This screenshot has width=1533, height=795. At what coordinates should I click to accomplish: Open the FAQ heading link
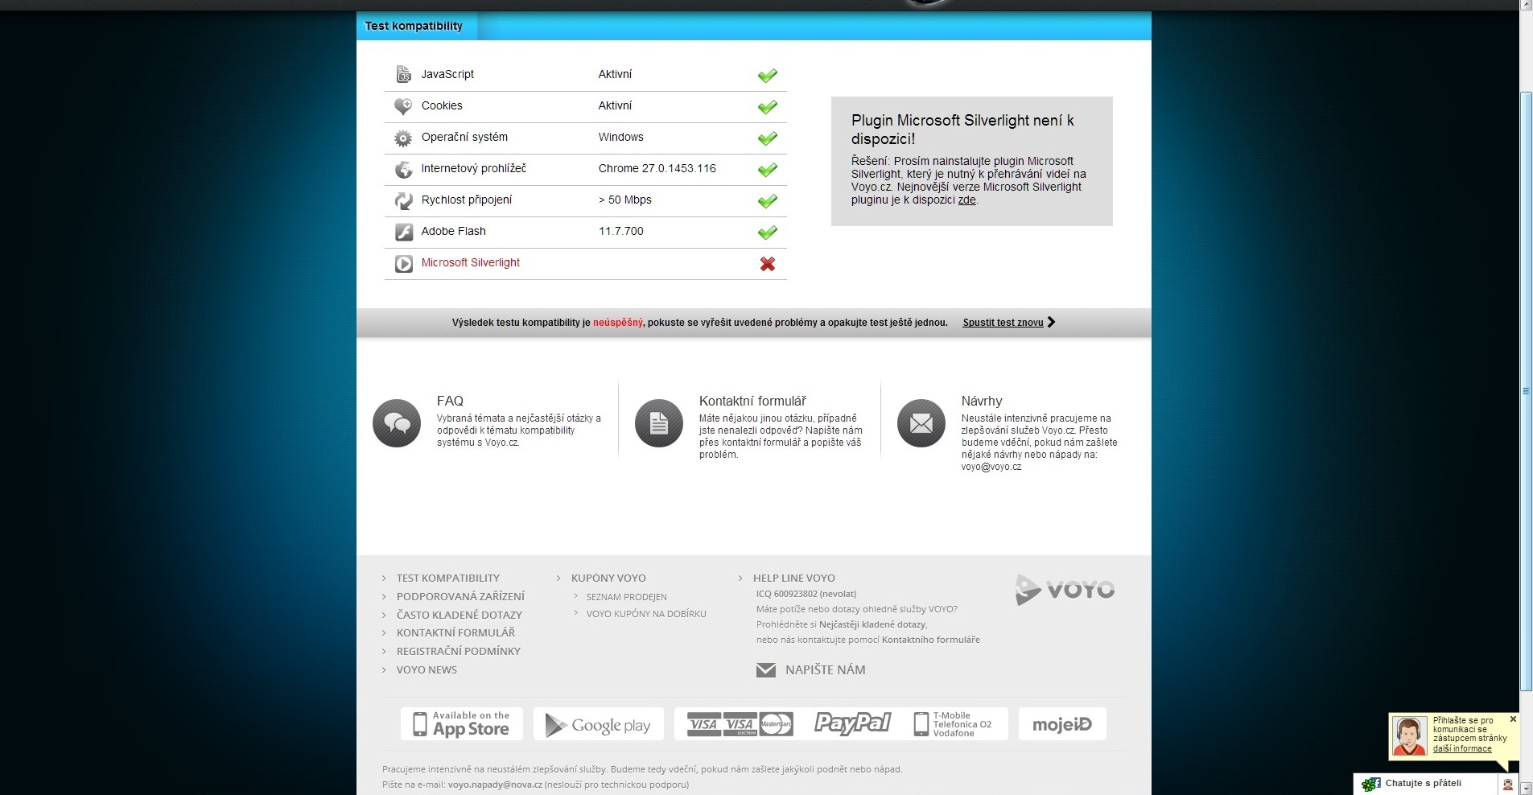click(450, 401)
